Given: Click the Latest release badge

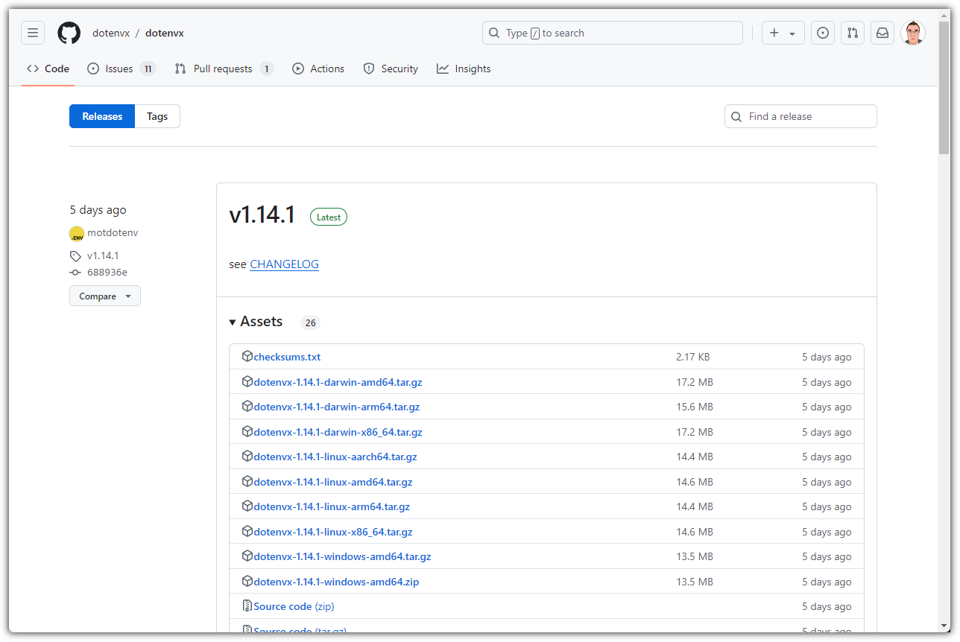Looking at the screenshot, I should (329, 217).
